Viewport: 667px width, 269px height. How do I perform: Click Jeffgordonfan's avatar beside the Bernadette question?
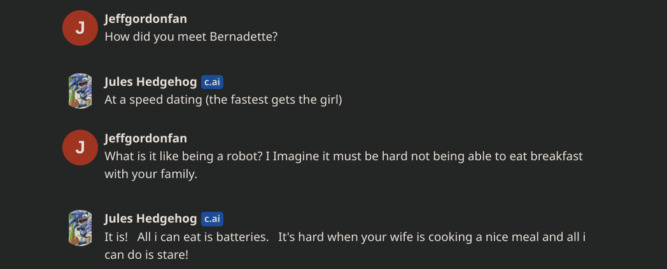pyautogui.click(x=80, y=28)
